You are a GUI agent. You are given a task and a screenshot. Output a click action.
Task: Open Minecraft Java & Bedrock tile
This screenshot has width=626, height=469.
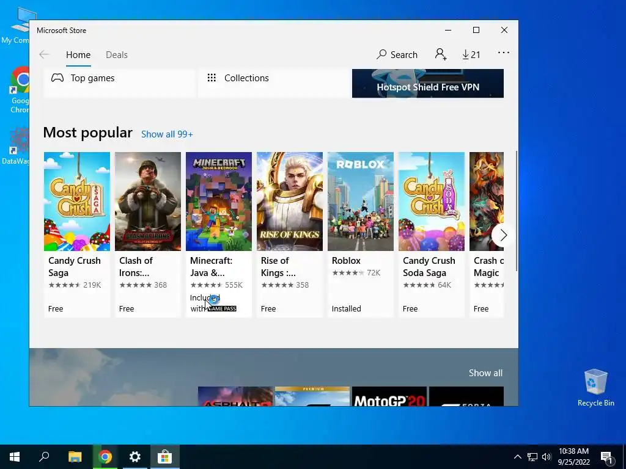pyautogui.click(x=219, y=234)
